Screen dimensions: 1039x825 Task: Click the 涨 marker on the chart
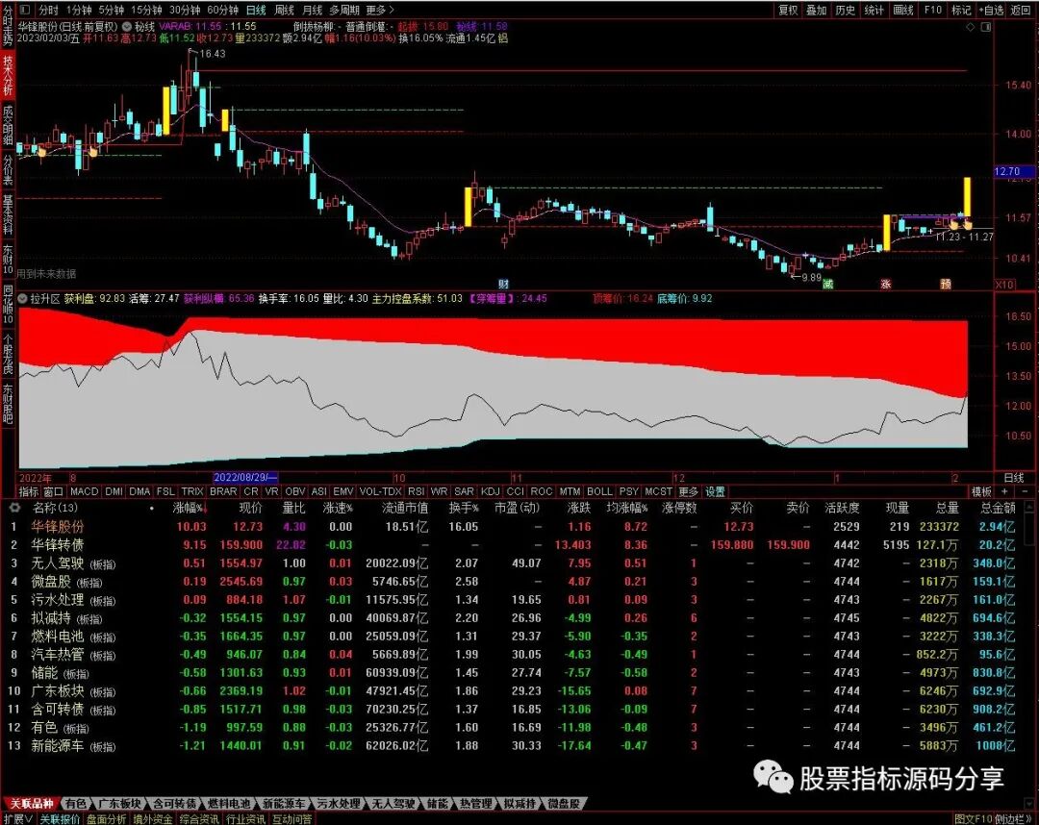pyautogui.click(x=886, y=284)
